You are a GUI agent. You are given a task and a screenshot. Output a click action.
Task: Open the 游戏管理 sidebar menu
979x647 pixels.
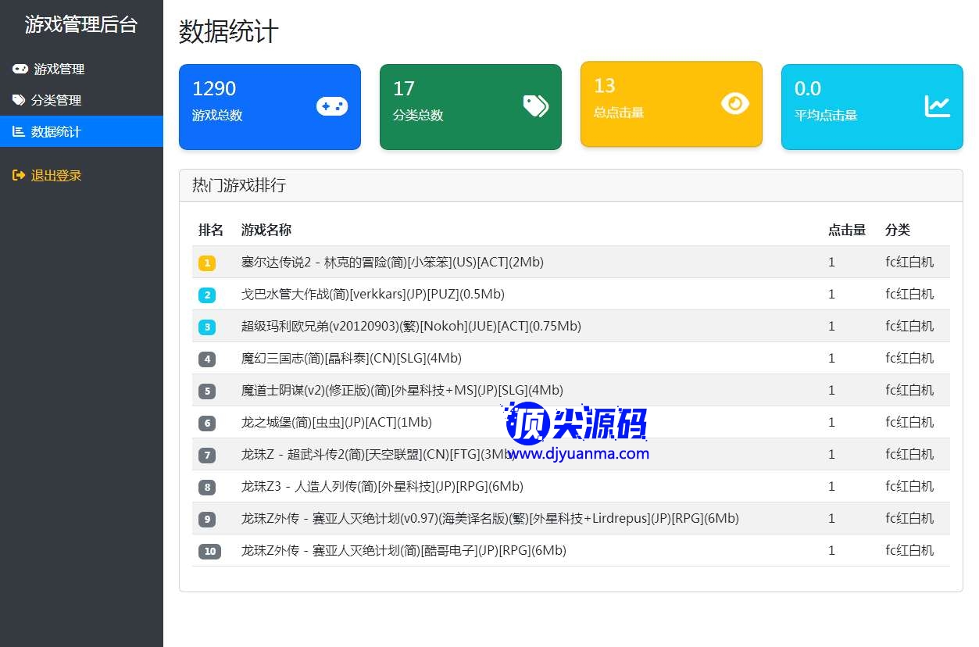[x=59, y=69]
